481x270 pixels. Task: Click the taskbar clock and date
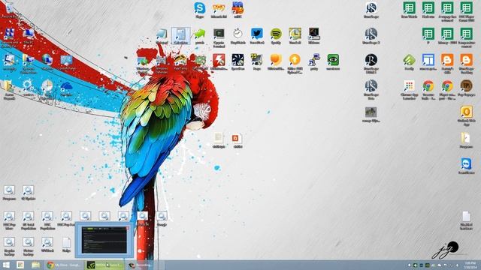(x=470, y=265)
